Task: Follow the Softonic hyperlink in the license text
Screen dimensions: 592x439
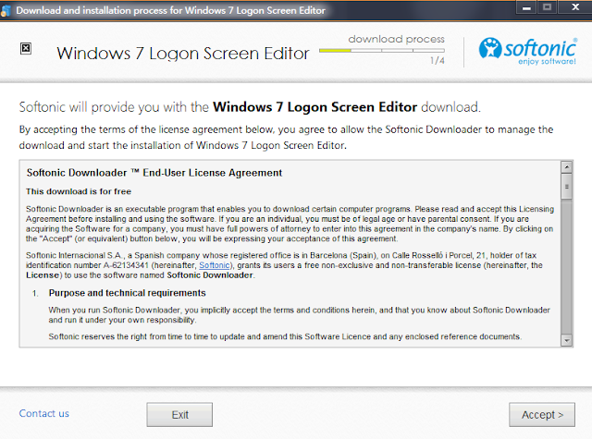Action: pos(214,265)
